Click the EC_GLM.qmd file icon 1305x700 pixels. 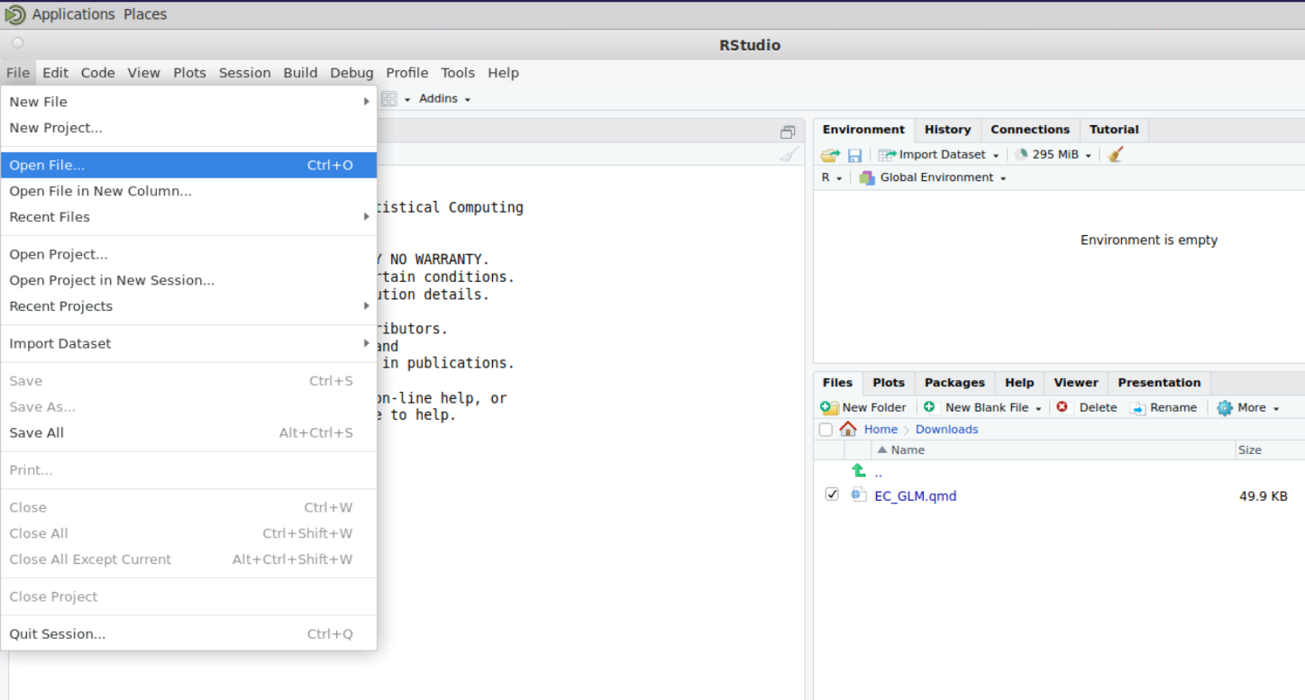pyautogui.click(x=858, y=495)
